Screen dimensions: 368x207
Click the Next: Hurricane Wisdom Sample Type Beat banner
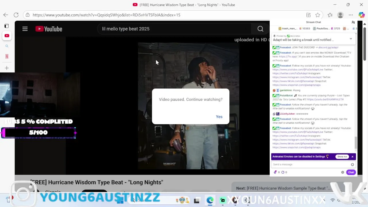coord(283,188)
